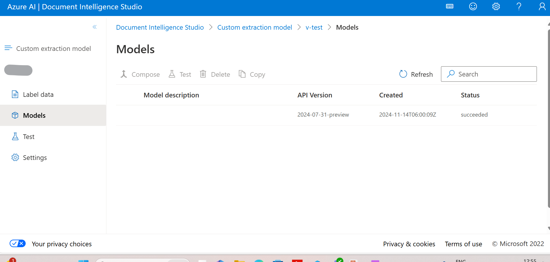Open the settings gear in top bar
The image size is (550, 262).
click(x=496, y=6)
